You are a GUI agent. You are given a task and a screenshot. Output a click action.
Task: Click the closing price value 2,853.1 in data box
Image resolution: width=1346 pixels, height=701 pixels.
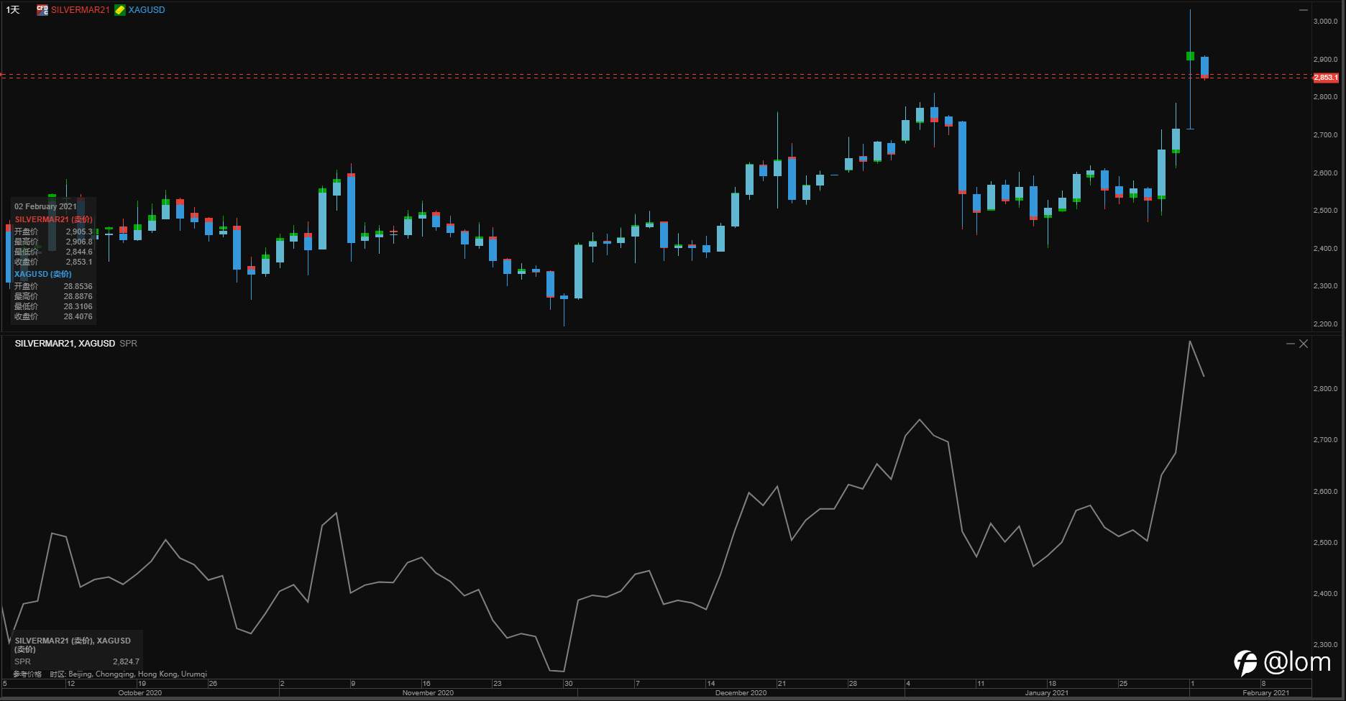pos(79,262)
